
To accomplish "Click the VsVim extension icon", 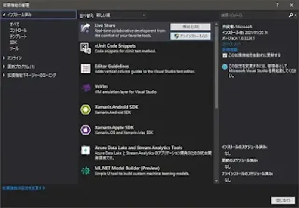I will pos(86,89).
